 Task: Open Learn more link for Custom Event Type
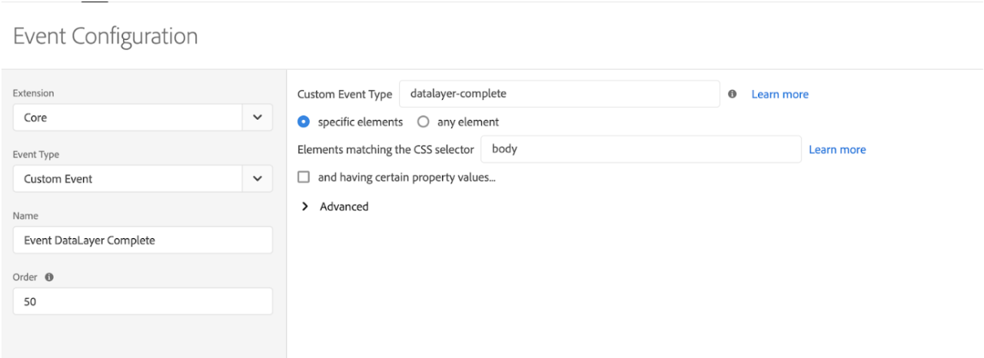[780, 94]
